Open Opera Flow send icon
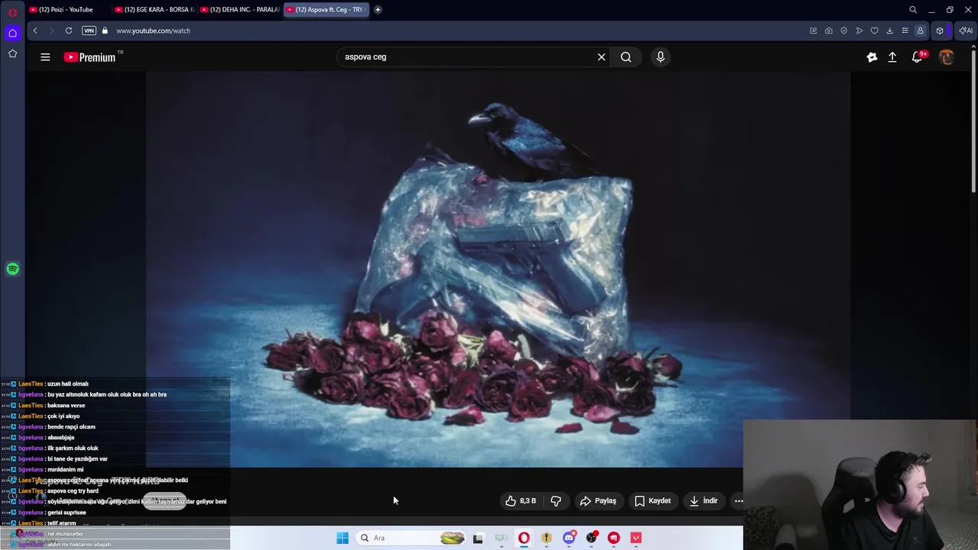The image size is (978, 550). coord(860,31)
